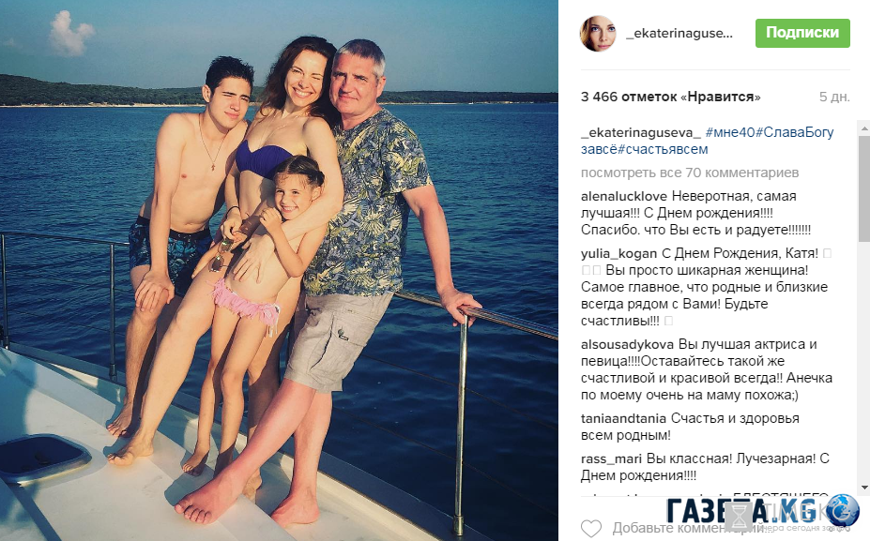Open the profile avatar picture
Image resolution: width=870 pixels, height=541 pixels.
point(598,34)
